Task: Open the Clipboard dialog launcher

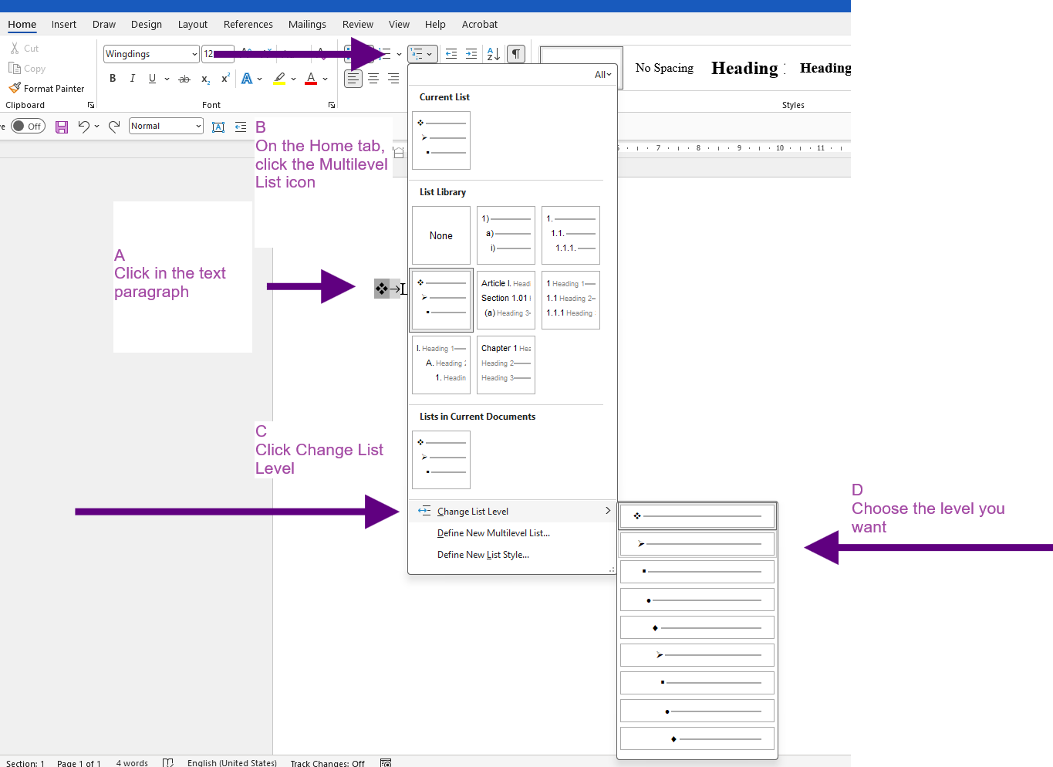Action: [x=91, y=105]
